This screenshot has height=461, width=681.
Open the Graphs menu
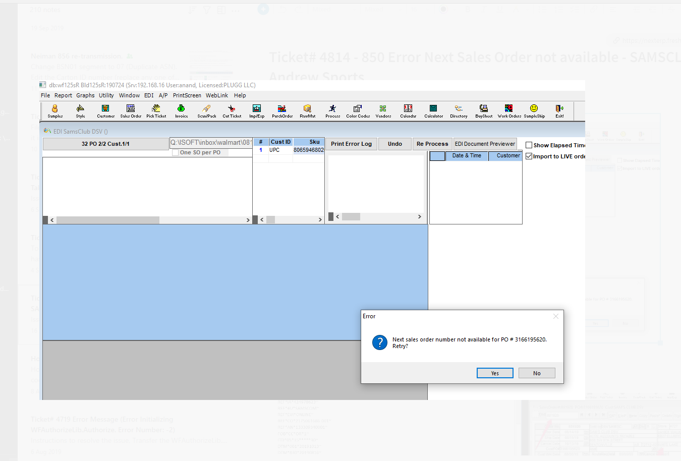click(x=85, y=95)
